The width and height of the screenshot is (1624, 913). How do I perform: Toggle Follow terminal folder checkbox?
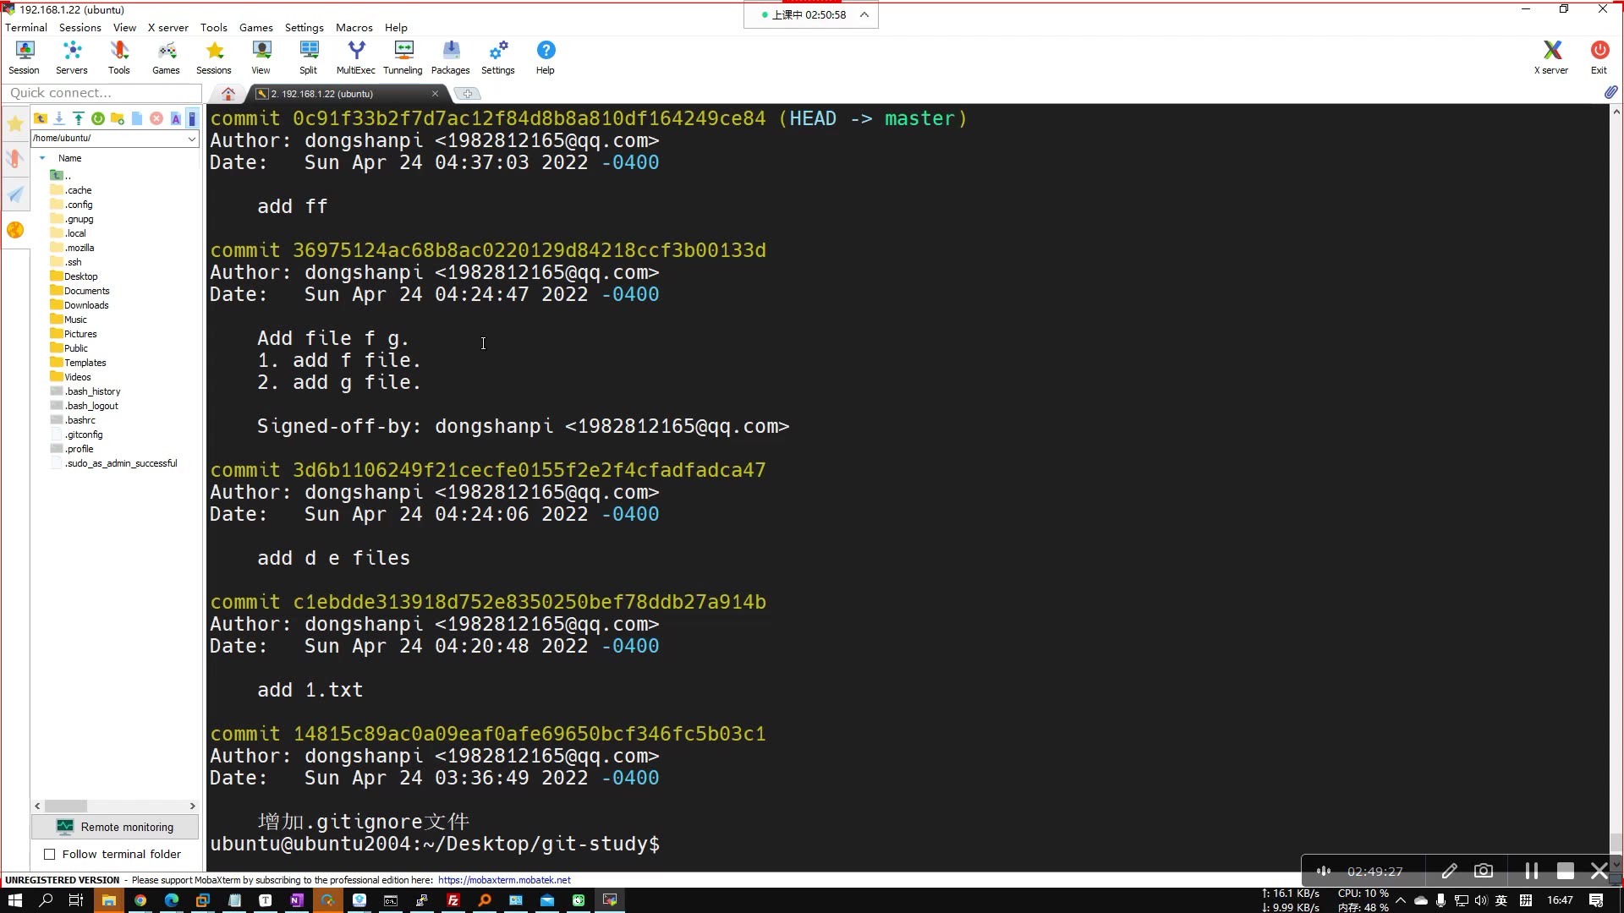click(49, 854)
